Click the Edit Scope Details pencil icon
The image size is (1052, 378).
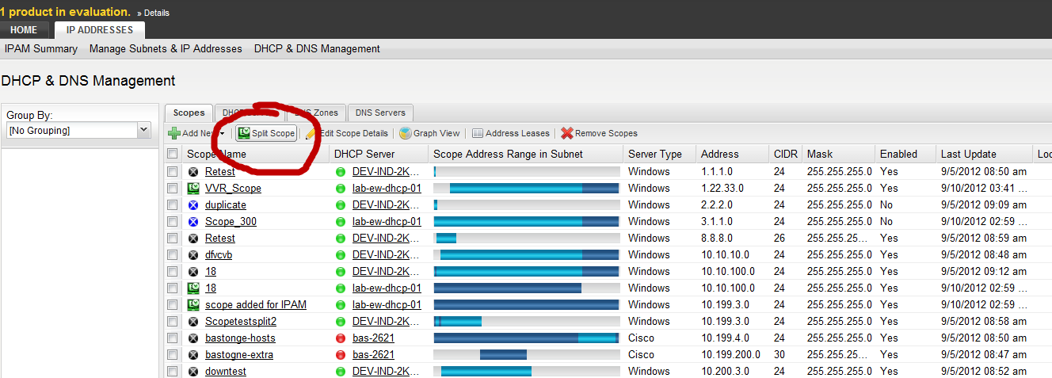[312, 133]
